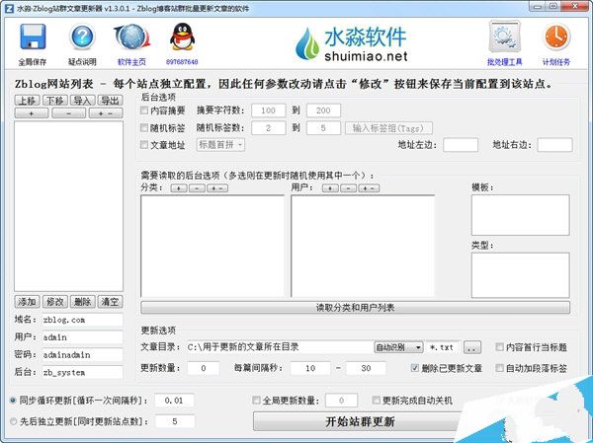
Task: Deselect users with 用户 − button
Action: tap(348, 187)
